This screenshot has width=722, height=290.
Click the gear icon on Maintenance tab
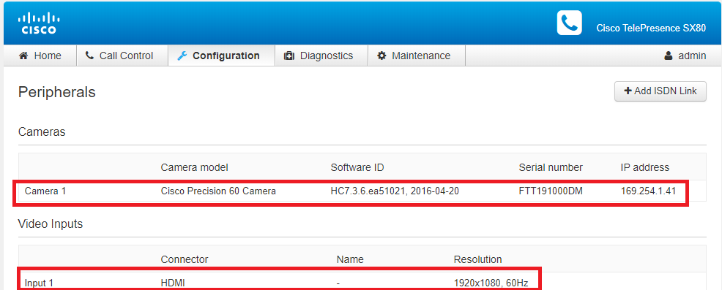click(382, 56)
